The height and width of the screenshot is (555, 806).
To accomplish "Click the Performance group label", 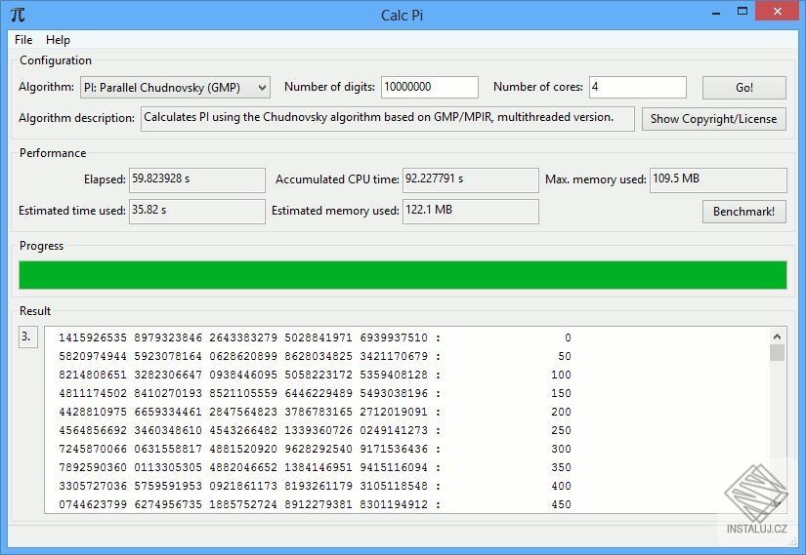I will 53,153.
